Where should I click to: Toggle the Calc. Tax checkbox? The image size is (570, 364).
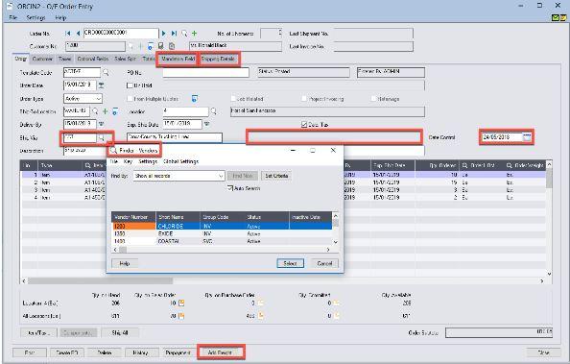(x=304, y=125)
